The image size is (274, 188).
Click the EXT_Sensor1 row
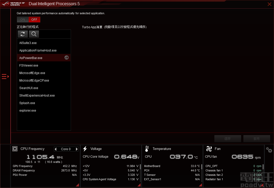coord(172,179)
